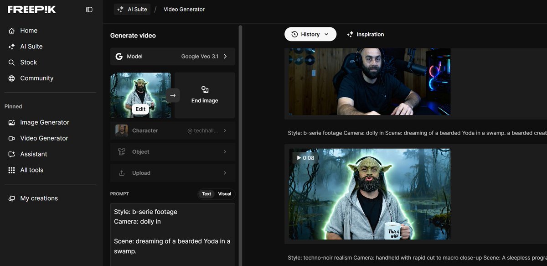Click the b-serie footage prompt caption
Viewport: 547px width, 266px height.
click(x=417, y=133)
